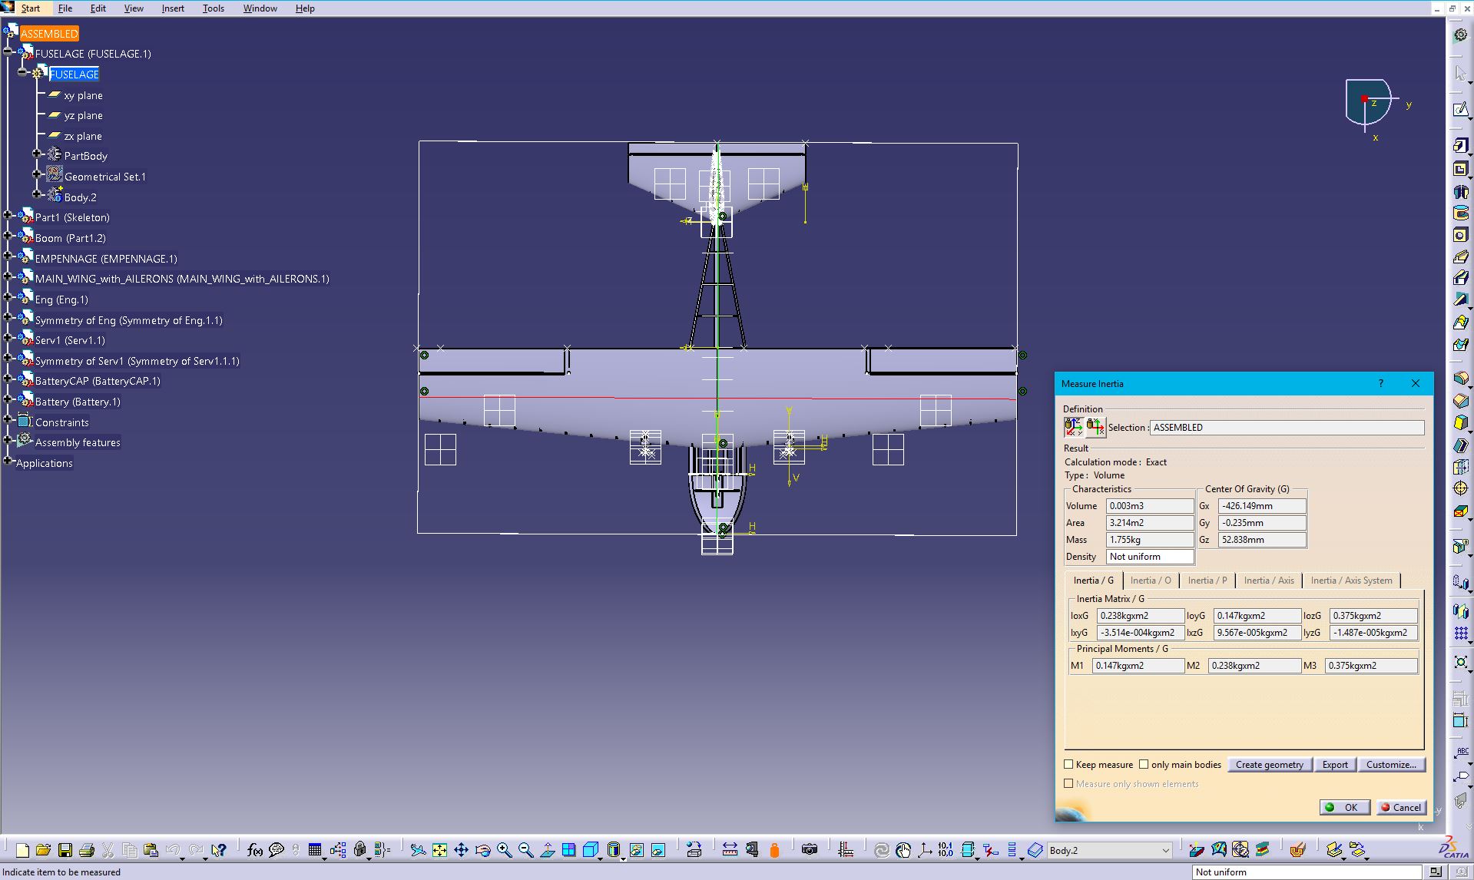Click the dialog's question mark help button
This screenshot has width=1474, height=880.
[x=1380, y=383]
